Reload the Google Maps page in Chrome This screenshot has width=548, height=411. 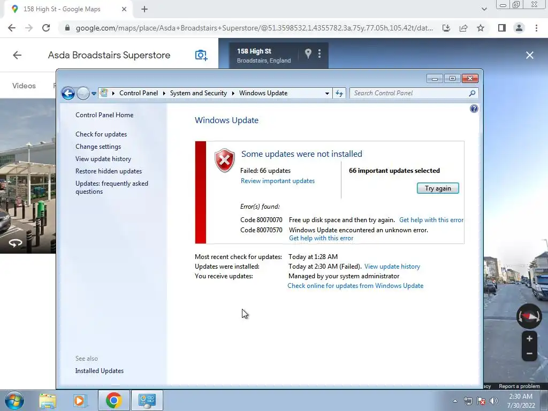pyautogui.click(x=46, y=28)
